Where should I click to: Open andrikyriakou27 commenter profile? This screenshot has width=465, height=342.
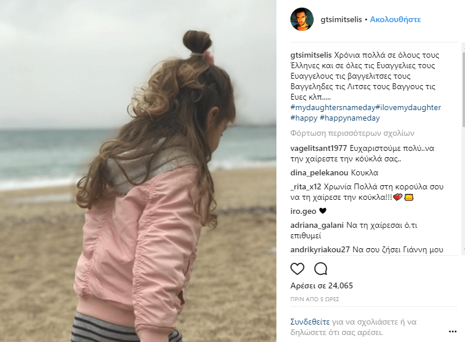[x=320, y=250]
